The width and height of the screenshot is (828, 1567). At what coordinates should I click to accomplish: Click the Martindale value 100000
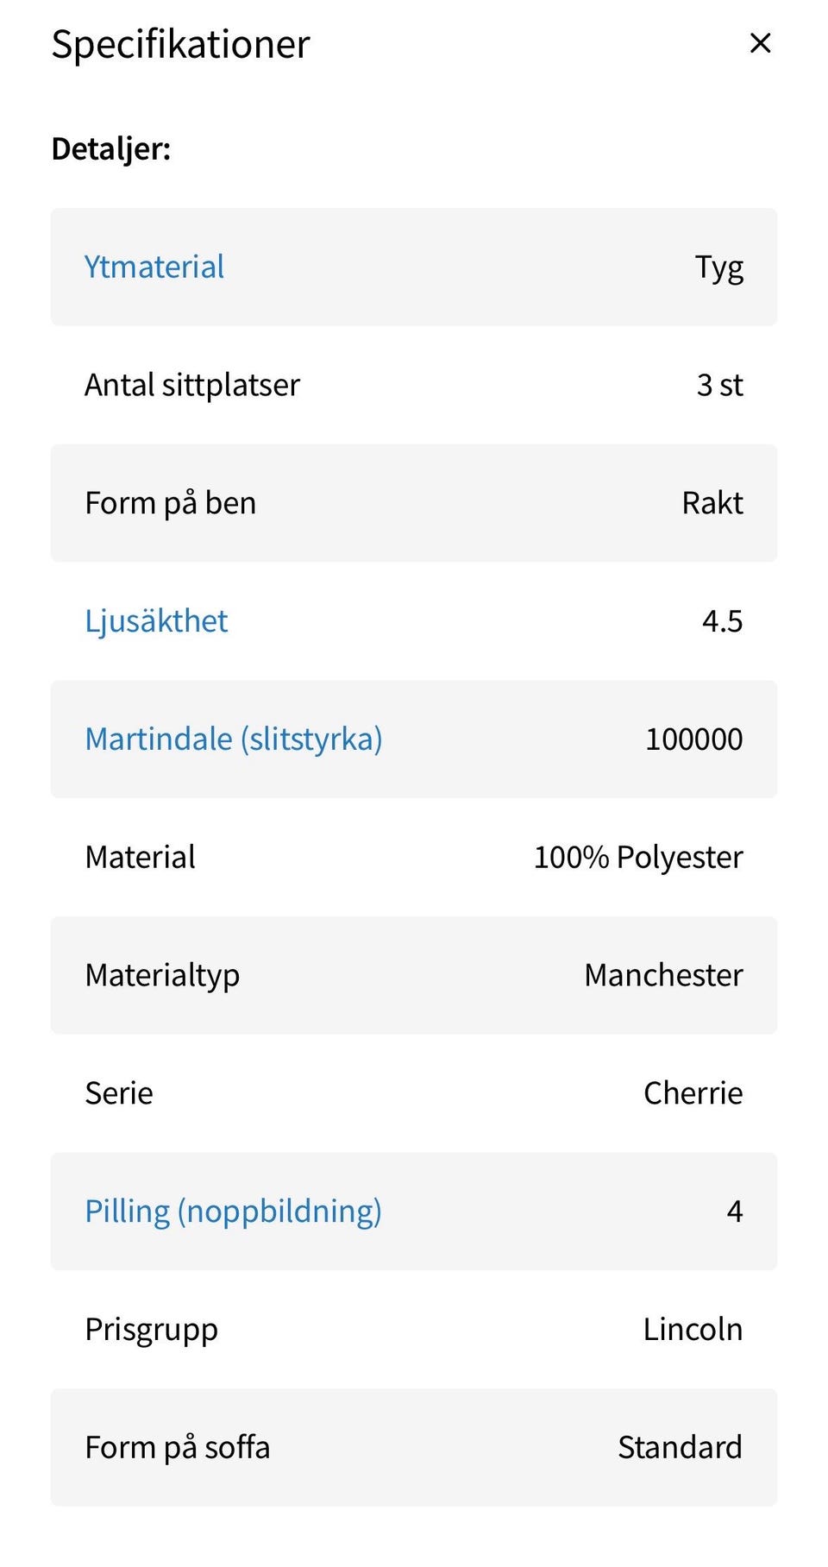693,739
